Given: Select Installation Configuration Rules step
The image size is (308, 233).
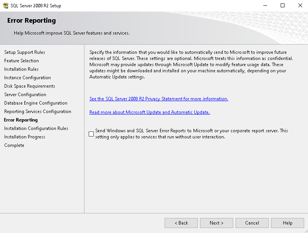Looking at the screenshot, I should [x=36, y=128].
